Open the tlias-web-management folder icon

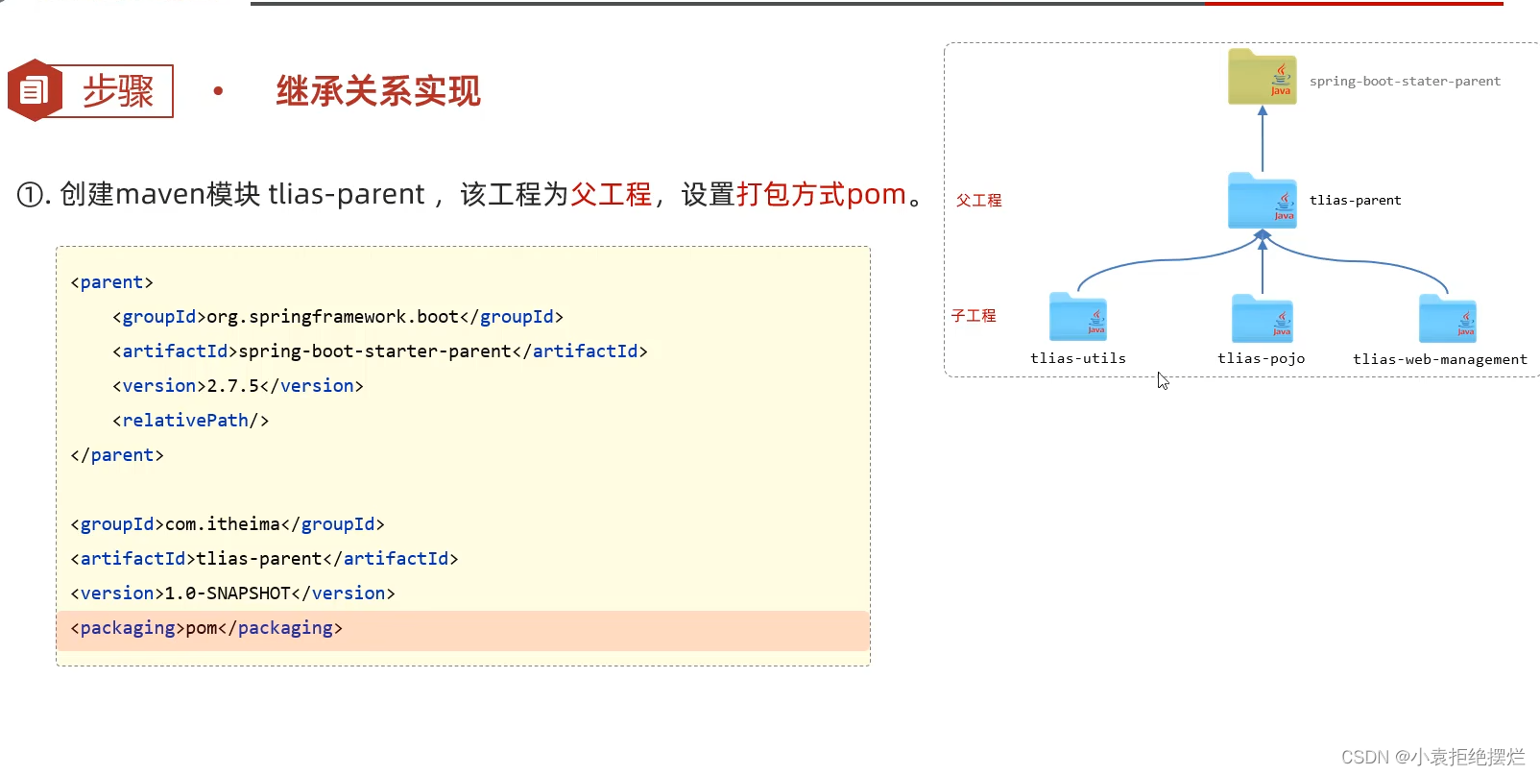pos(1448,318)
